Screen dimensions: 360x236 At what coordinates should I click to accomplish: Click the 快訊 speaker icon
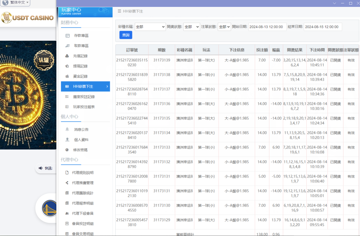click(x=41, y=168)
